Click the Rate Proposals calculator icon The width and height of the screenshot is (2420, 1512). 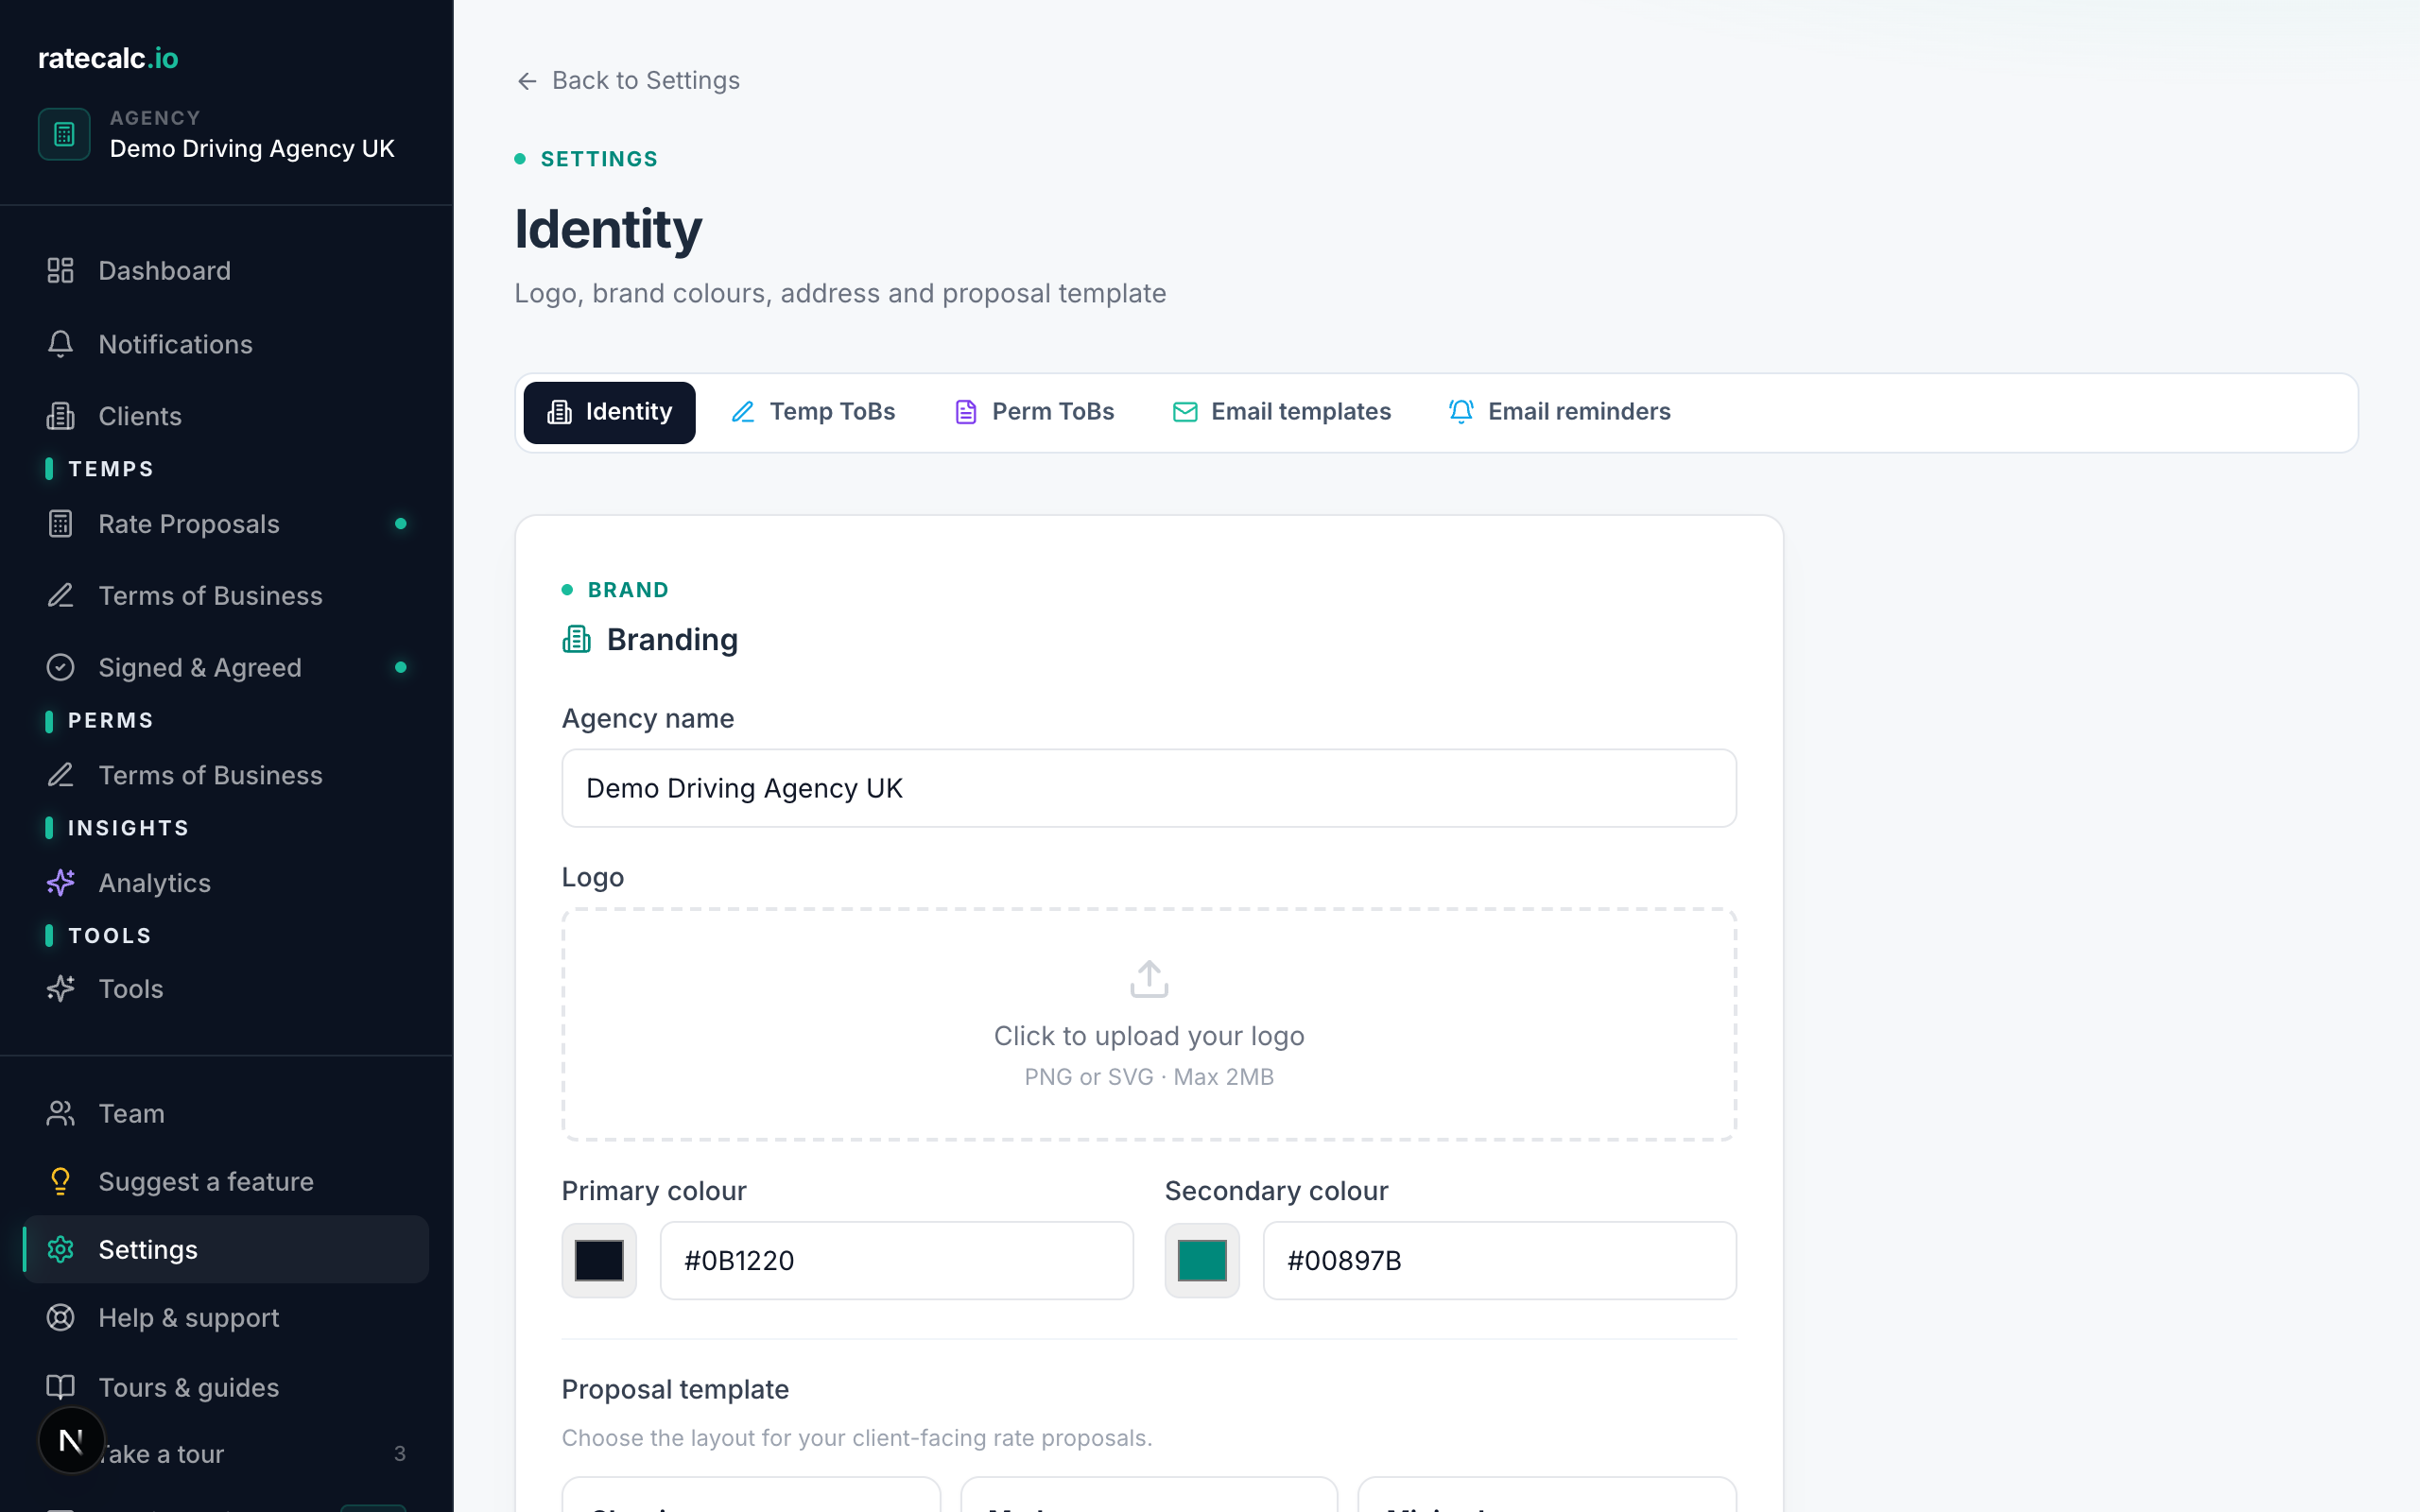tap(60, 524)
